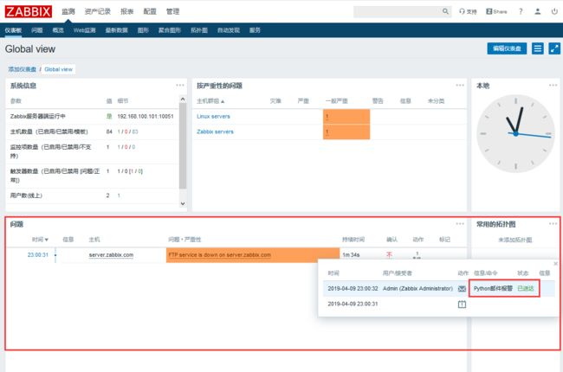This screenshot has height=372, width=563.
Task: Click the Python邮件报警 message text
Action: click(x=493, y=288)
